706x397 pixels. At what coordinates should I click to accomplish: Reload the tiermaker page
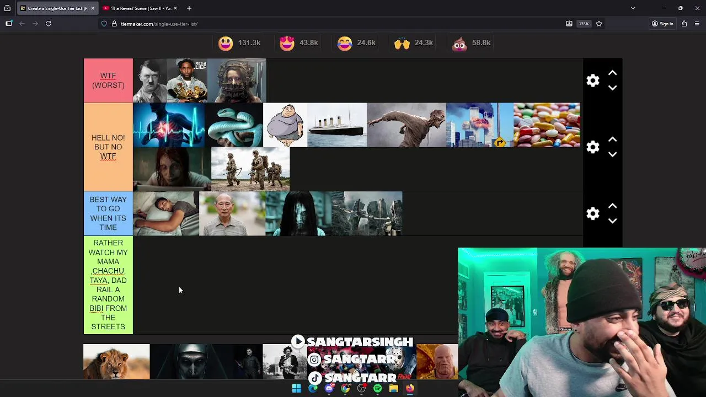[x=49, y=24]
